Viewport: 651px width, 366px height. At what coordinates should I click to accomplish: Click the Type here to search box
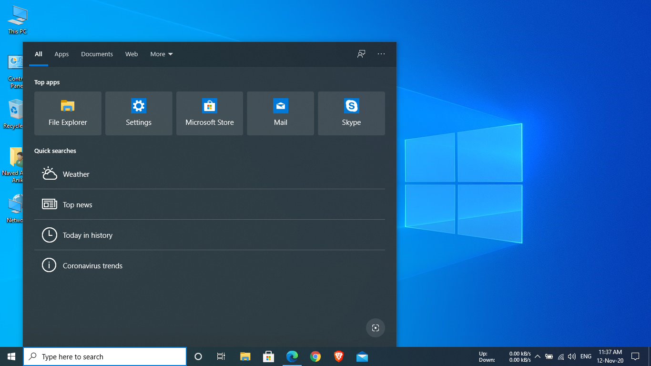coord(105,356)
